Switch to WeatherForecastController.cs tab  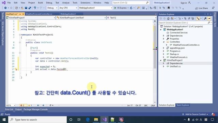coord(39,14)
